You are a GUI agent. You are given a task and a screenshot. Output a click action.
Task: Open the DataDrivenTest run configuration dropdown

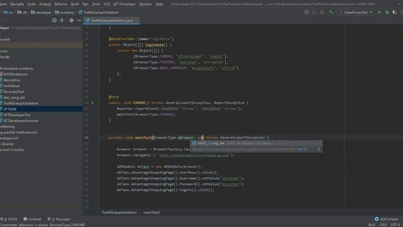(x=356, y=13)
